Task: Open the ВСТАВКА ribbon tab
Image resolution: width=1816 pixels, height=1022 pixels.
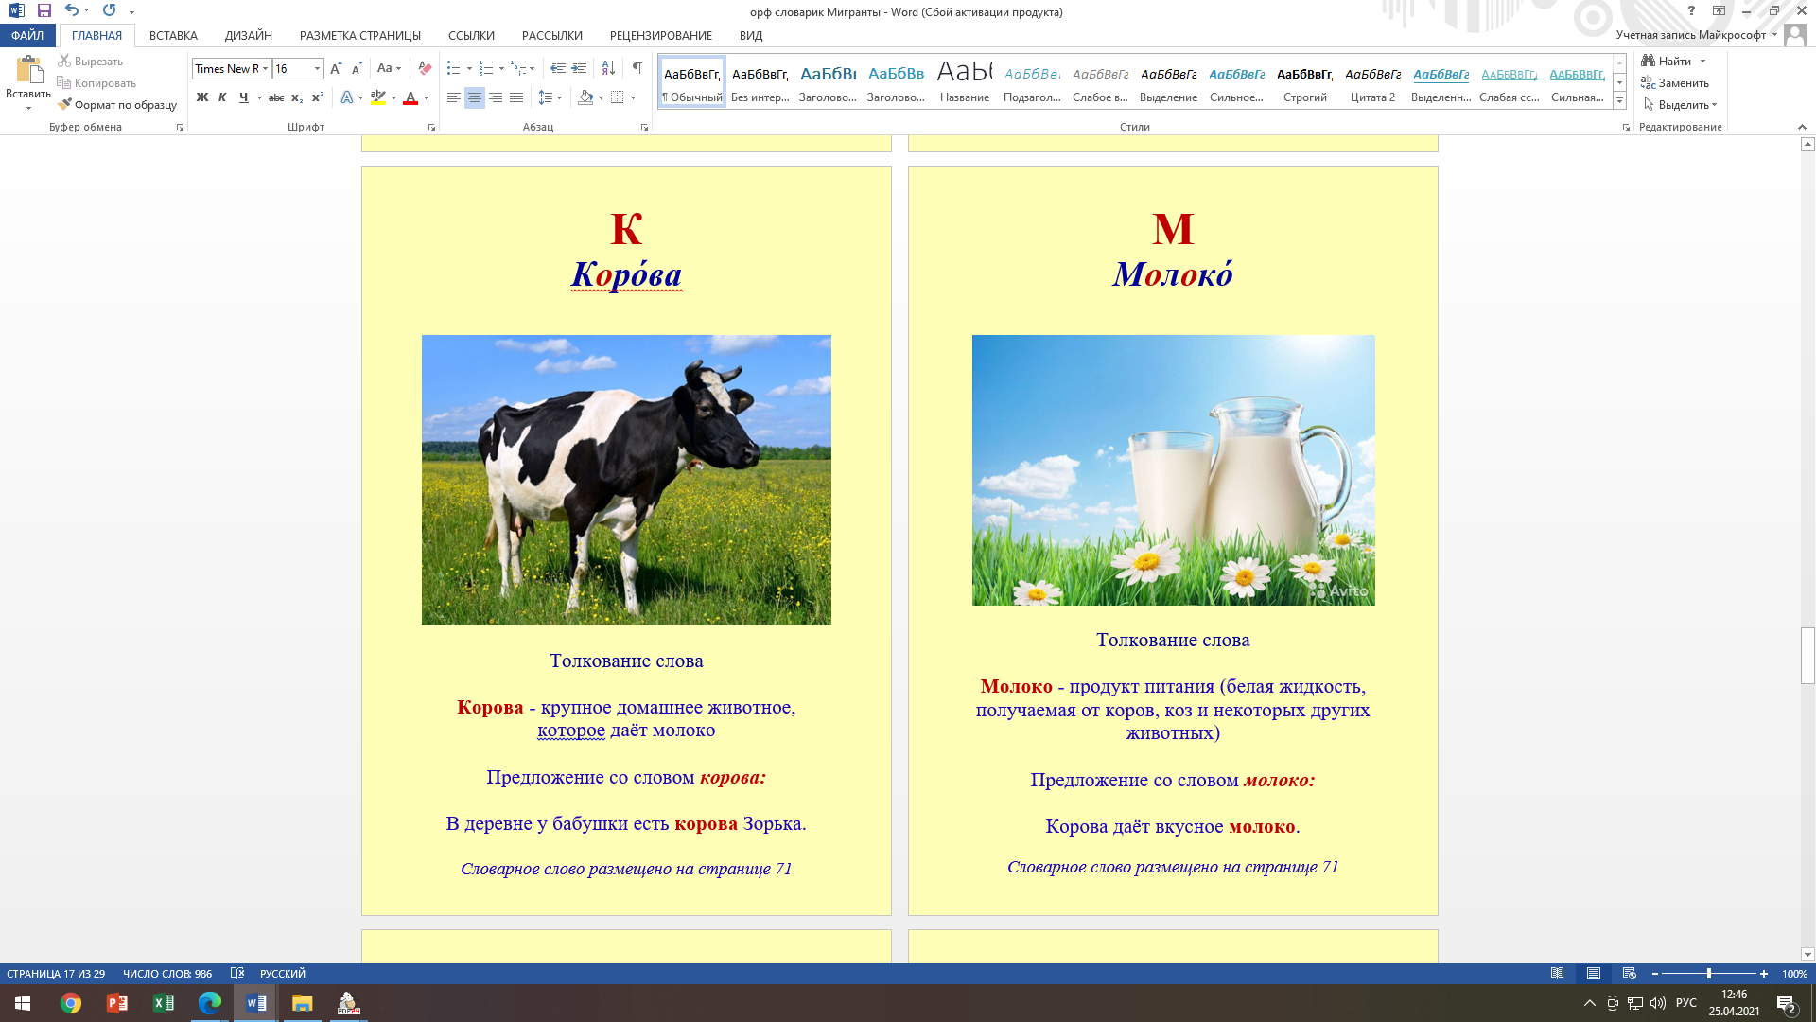Action: point(173,35)
